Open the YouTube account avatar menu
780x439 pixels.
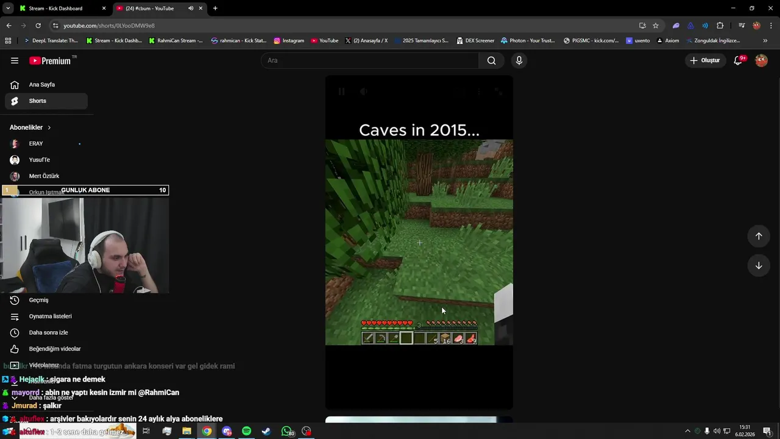pyautogui.click(x=761, y=60)
